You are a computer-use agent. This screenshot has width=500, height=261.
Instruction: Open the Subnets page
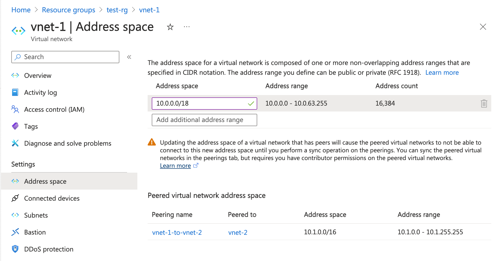coord(36,215)
